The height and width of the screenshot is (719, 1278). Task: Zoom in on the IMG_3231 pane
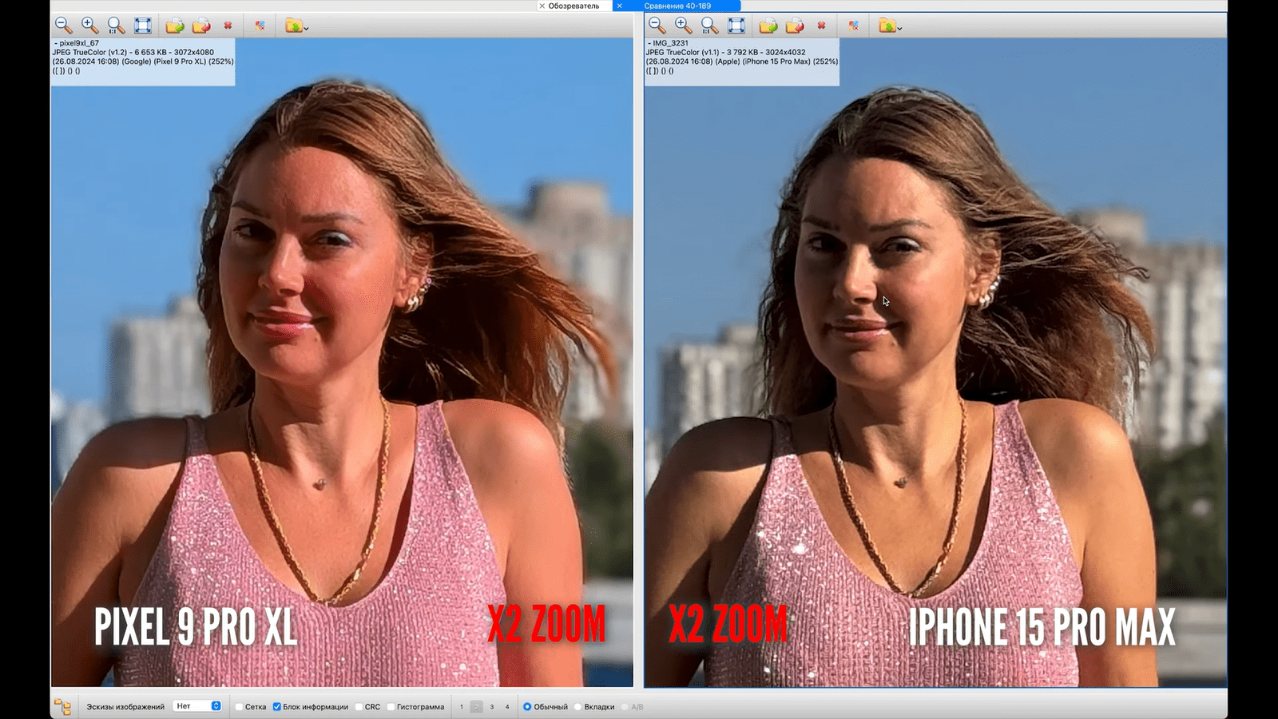pos(684,26)
